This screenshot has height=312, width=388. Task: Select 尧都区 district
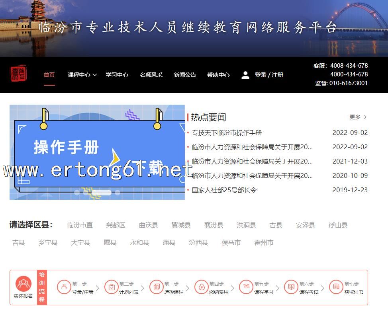116,225
